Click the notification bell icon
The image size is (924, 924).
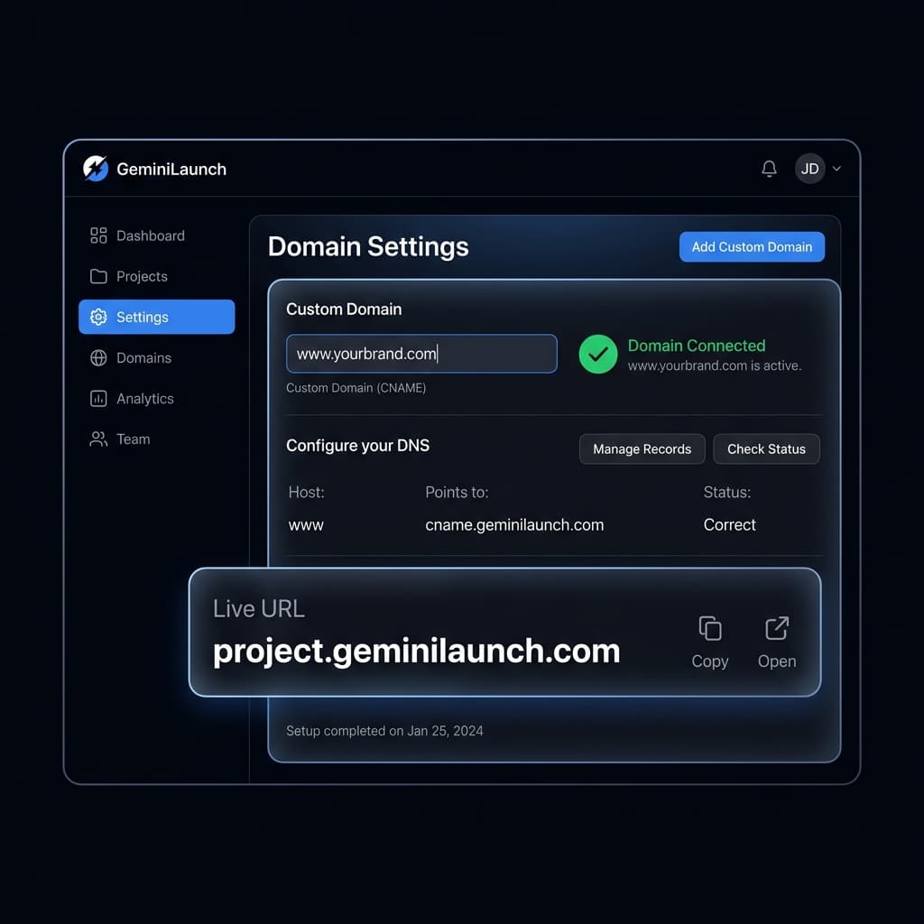point(769,168)
